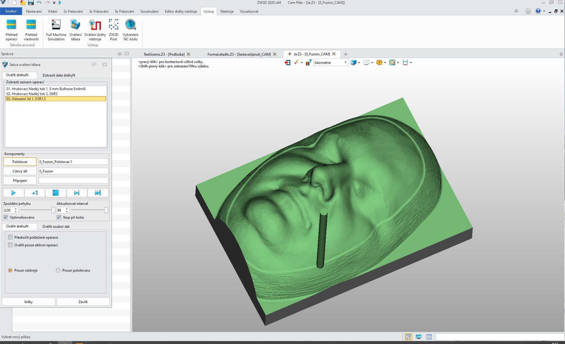
Task: Open the shaded display mode dropdown arrow
Action: (x=359, y=63)
